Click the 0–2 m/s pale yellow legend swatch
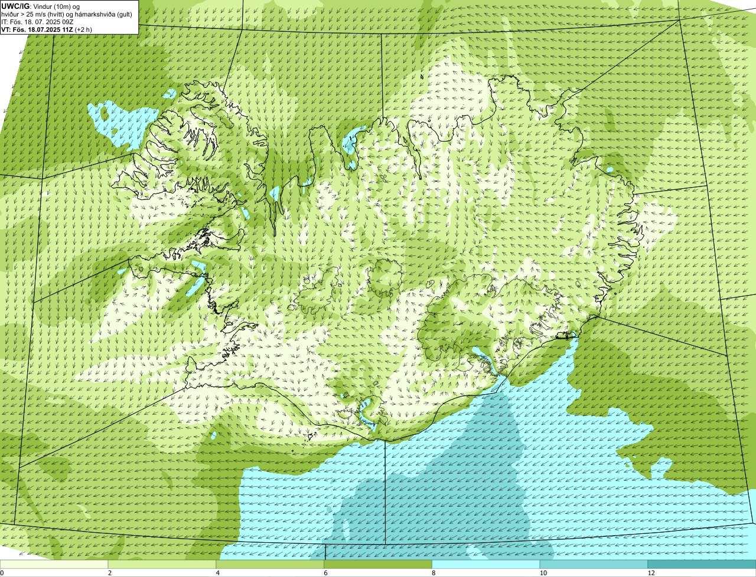 click(54, 565)
